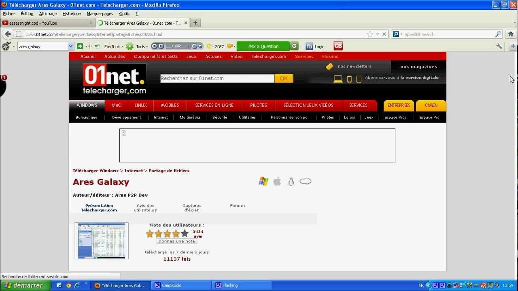Click the Firefox back arrow button
The image size is (518, 291).
coord(8,34)
